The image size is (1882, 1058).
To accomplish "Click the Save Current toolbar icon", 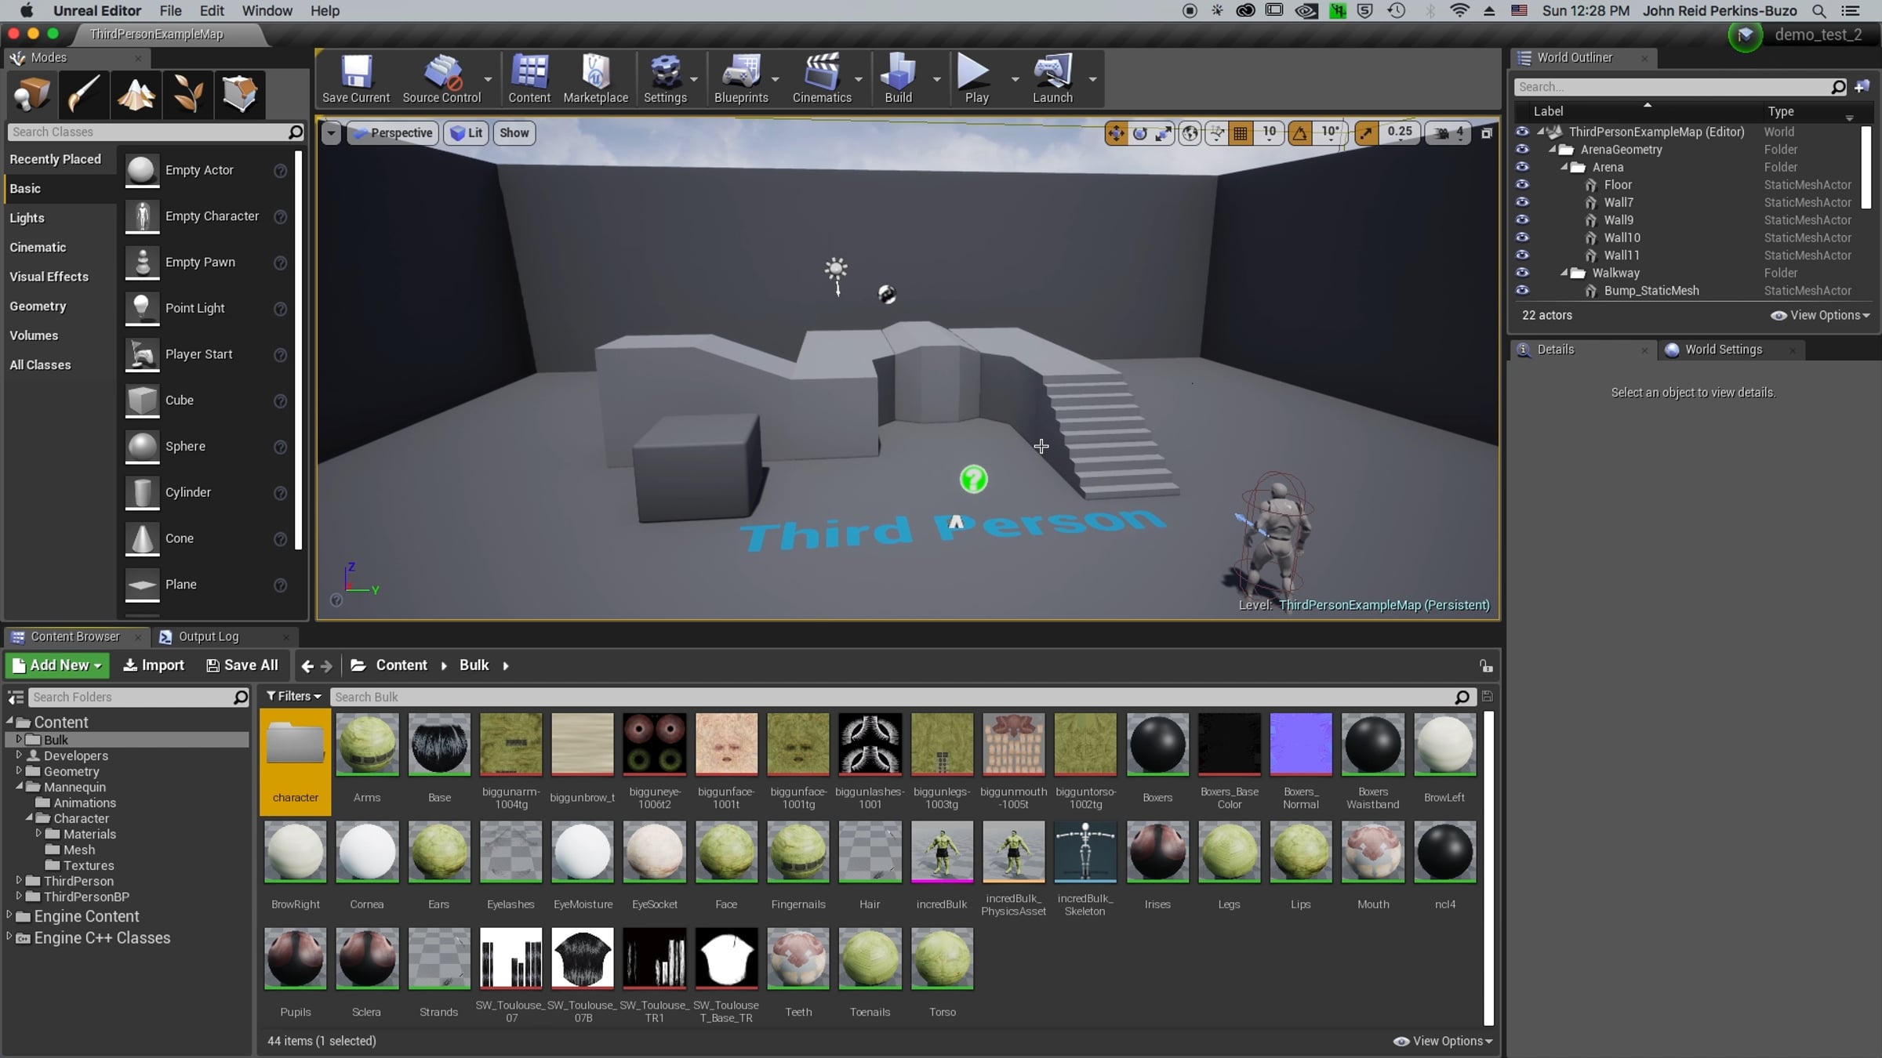I will (x=355, y=78).
